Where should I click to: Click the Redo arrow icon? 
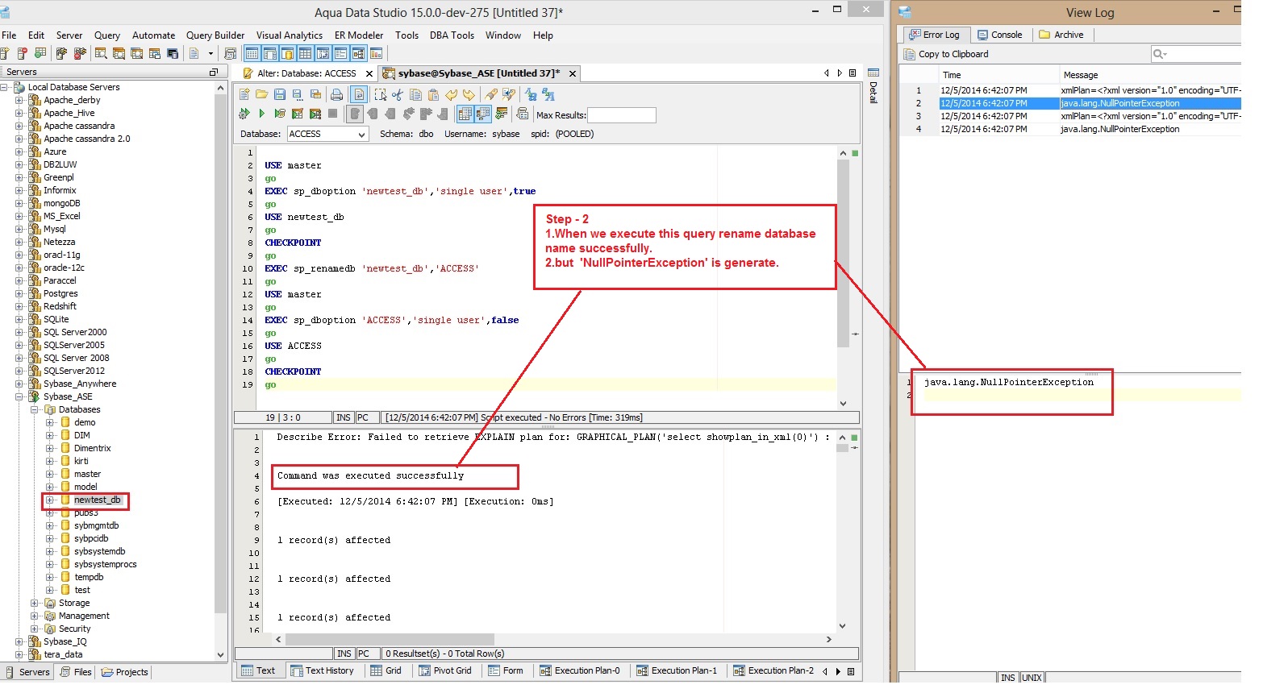click(469, 94)
